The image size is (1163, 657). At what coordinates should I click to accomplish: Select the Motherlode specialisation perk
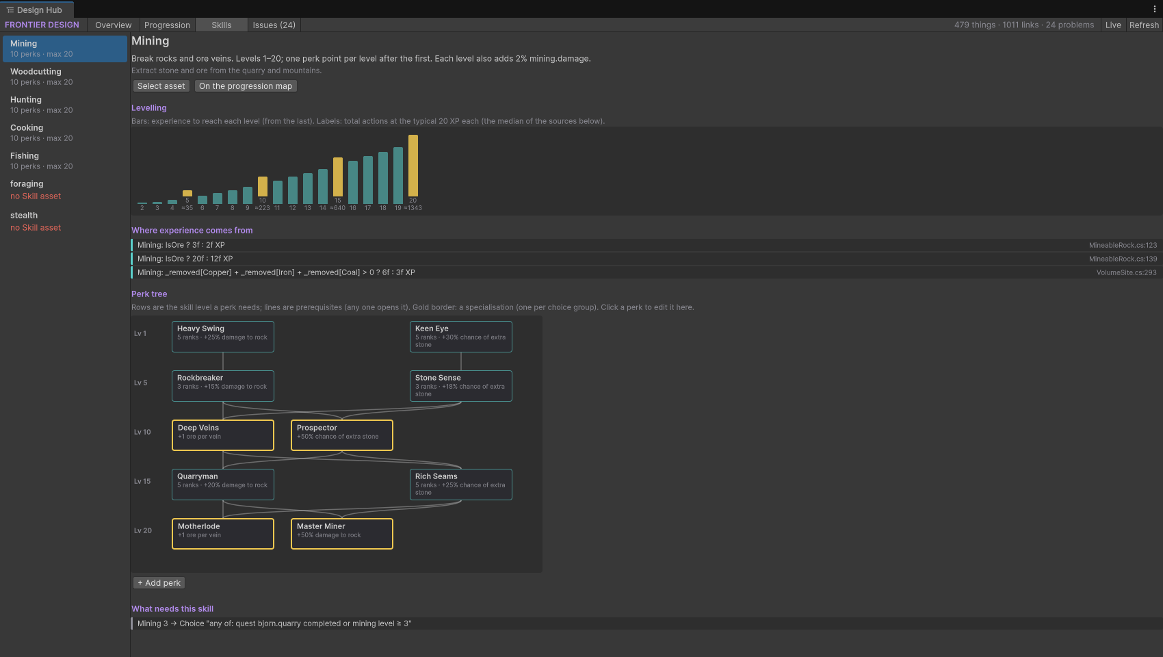point(223,534)
